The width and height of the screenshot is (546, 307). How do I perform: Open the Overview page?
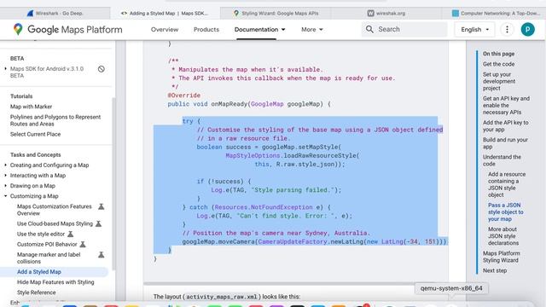click(165, 30)
